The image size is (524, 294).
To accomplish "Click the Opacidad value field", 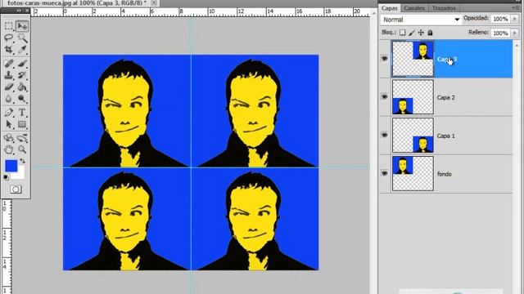I will pos(500,19).
